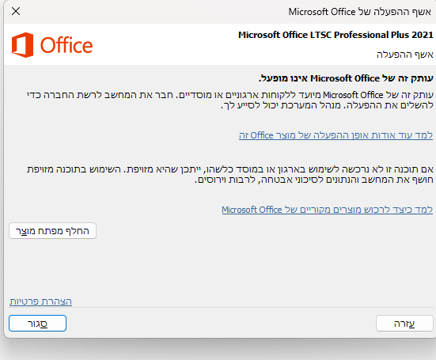Viewport: 436px width, 360px height.
Task: Click the blank area of the white header banner
Action: coord(167,44)
